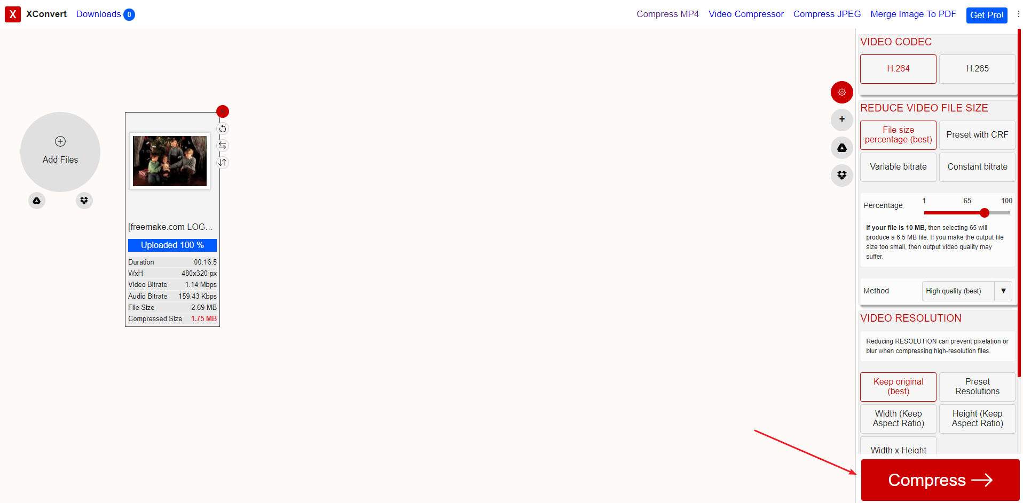This screenshot has height=503, width=1023.
Task: Select Variable bitrate option
Action: (898, 167)
